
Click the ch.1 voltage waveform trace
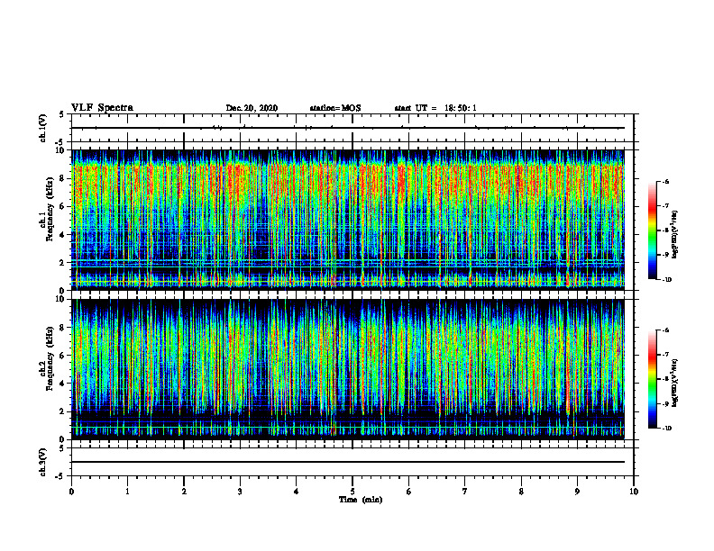pos(348,128)
